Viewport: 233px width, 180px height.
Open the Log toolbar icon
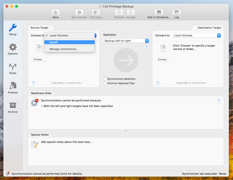pos(176,12)
